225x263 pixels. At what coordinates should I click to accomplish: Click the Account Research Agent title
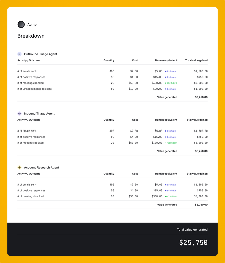42,167
